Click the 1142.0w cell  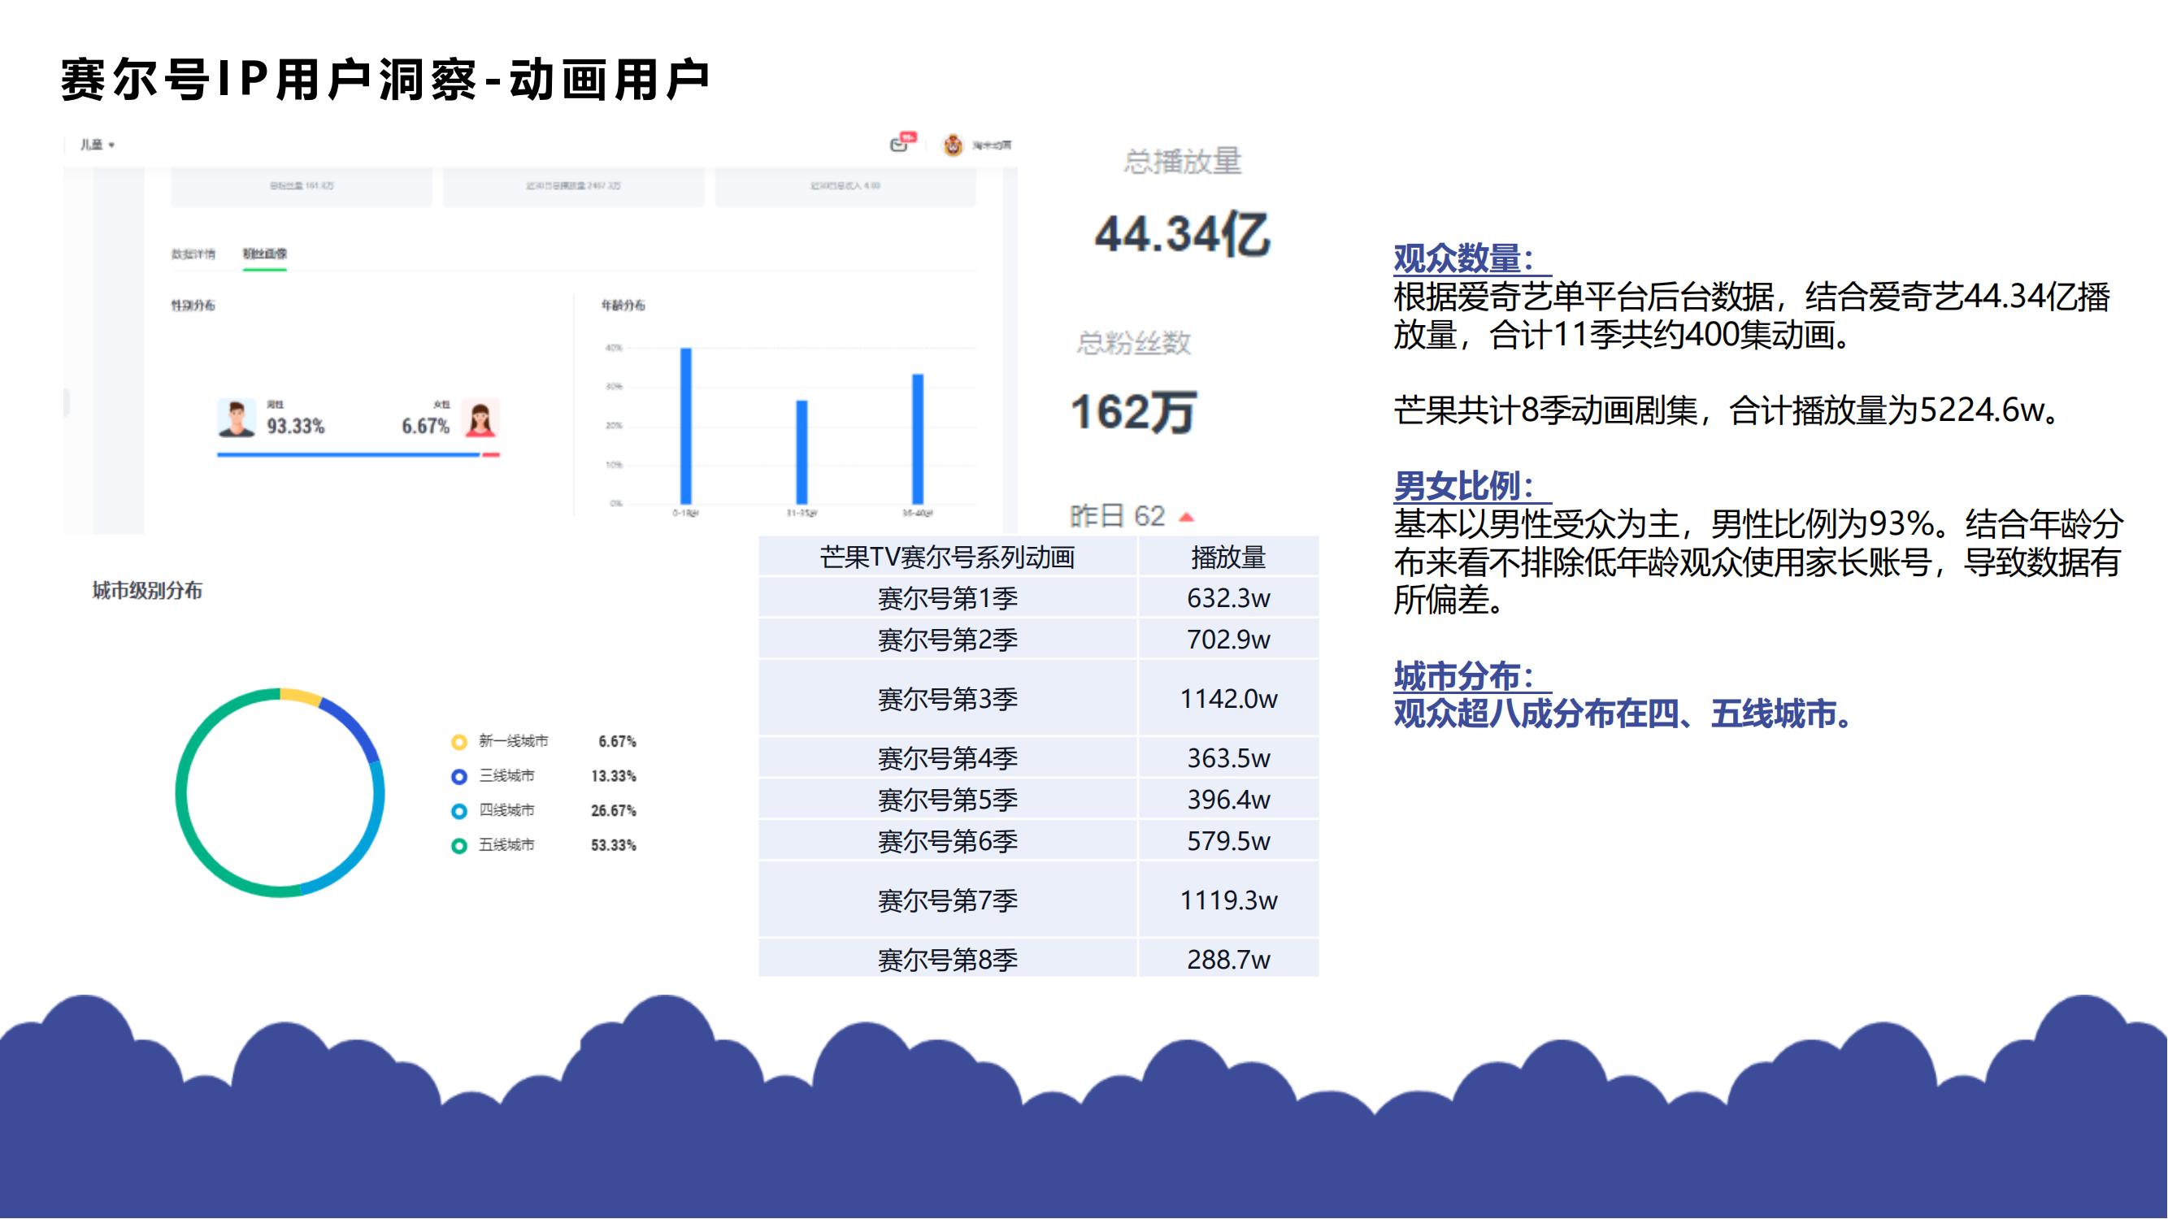pyautogui.click(x=1228, y=698)
